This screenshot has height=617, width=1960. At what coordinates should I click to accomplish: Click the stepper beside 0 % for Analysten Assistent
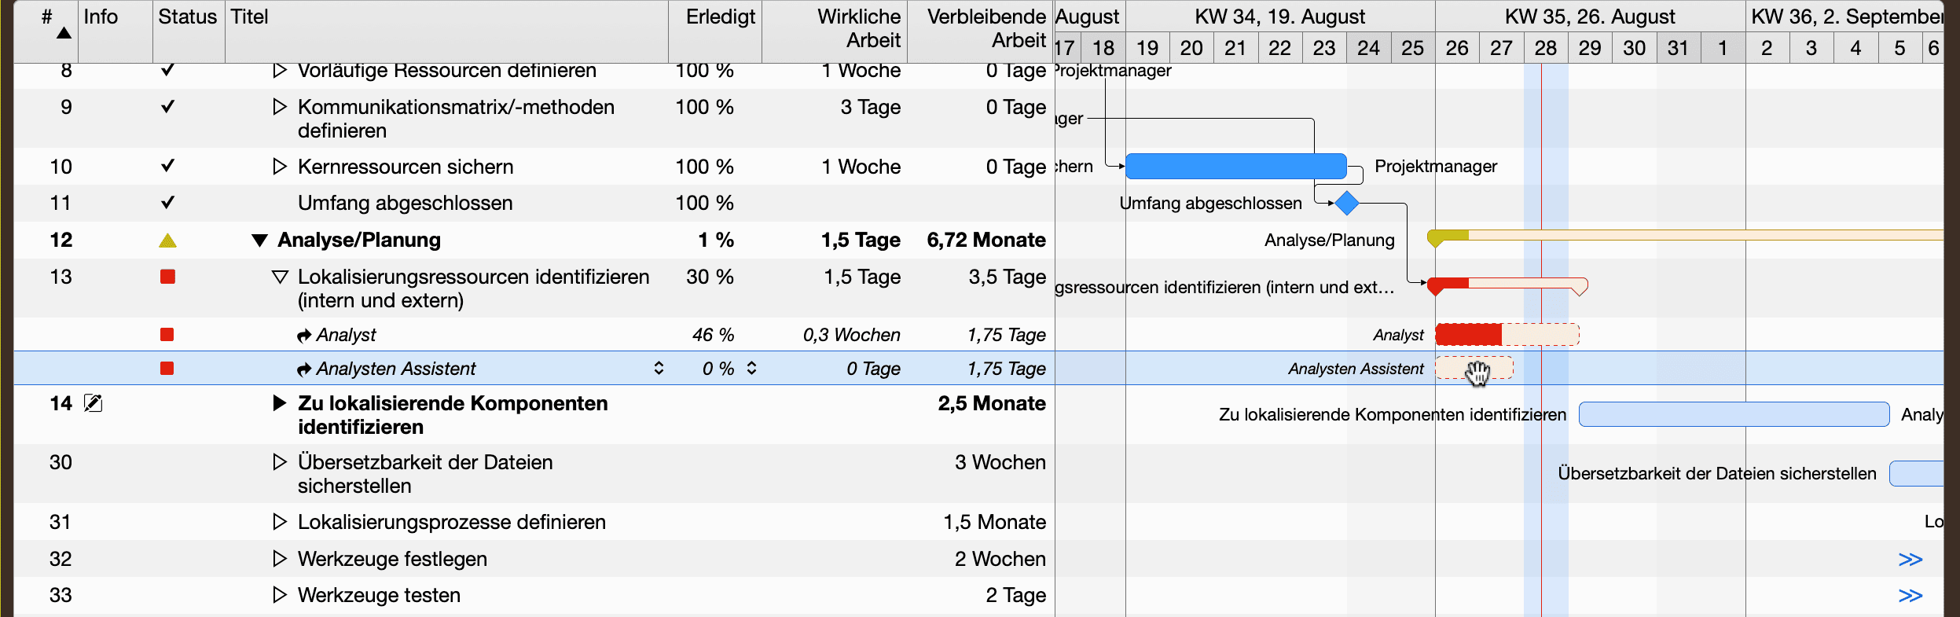click(751, 368)
